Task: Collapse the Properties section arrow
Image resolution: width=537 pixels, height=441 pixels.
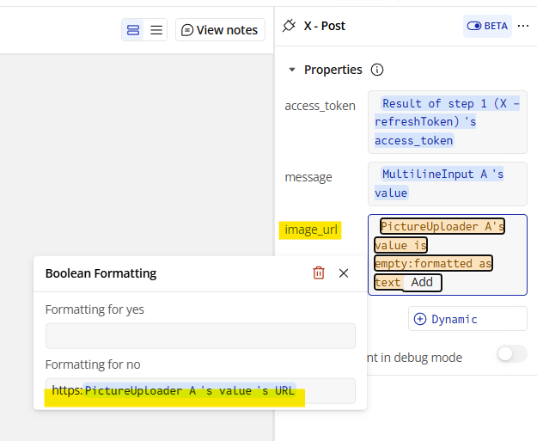Action: (x=292, y=70)
